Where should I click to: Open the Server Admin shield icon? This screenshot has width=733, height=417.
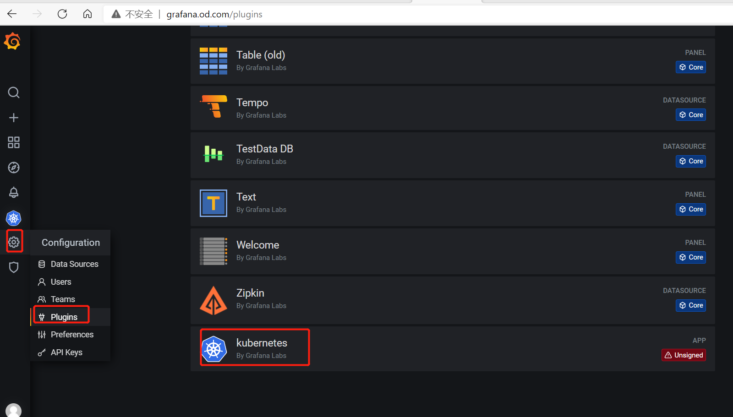(14, 267)
